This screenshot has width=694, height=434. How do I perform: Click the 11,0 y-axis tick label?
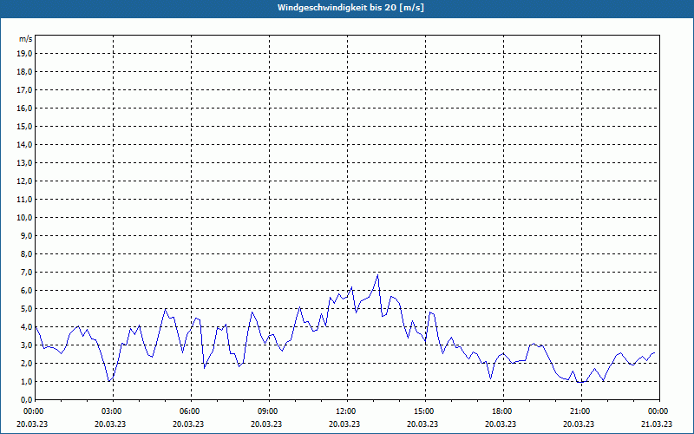pos(24,200)
